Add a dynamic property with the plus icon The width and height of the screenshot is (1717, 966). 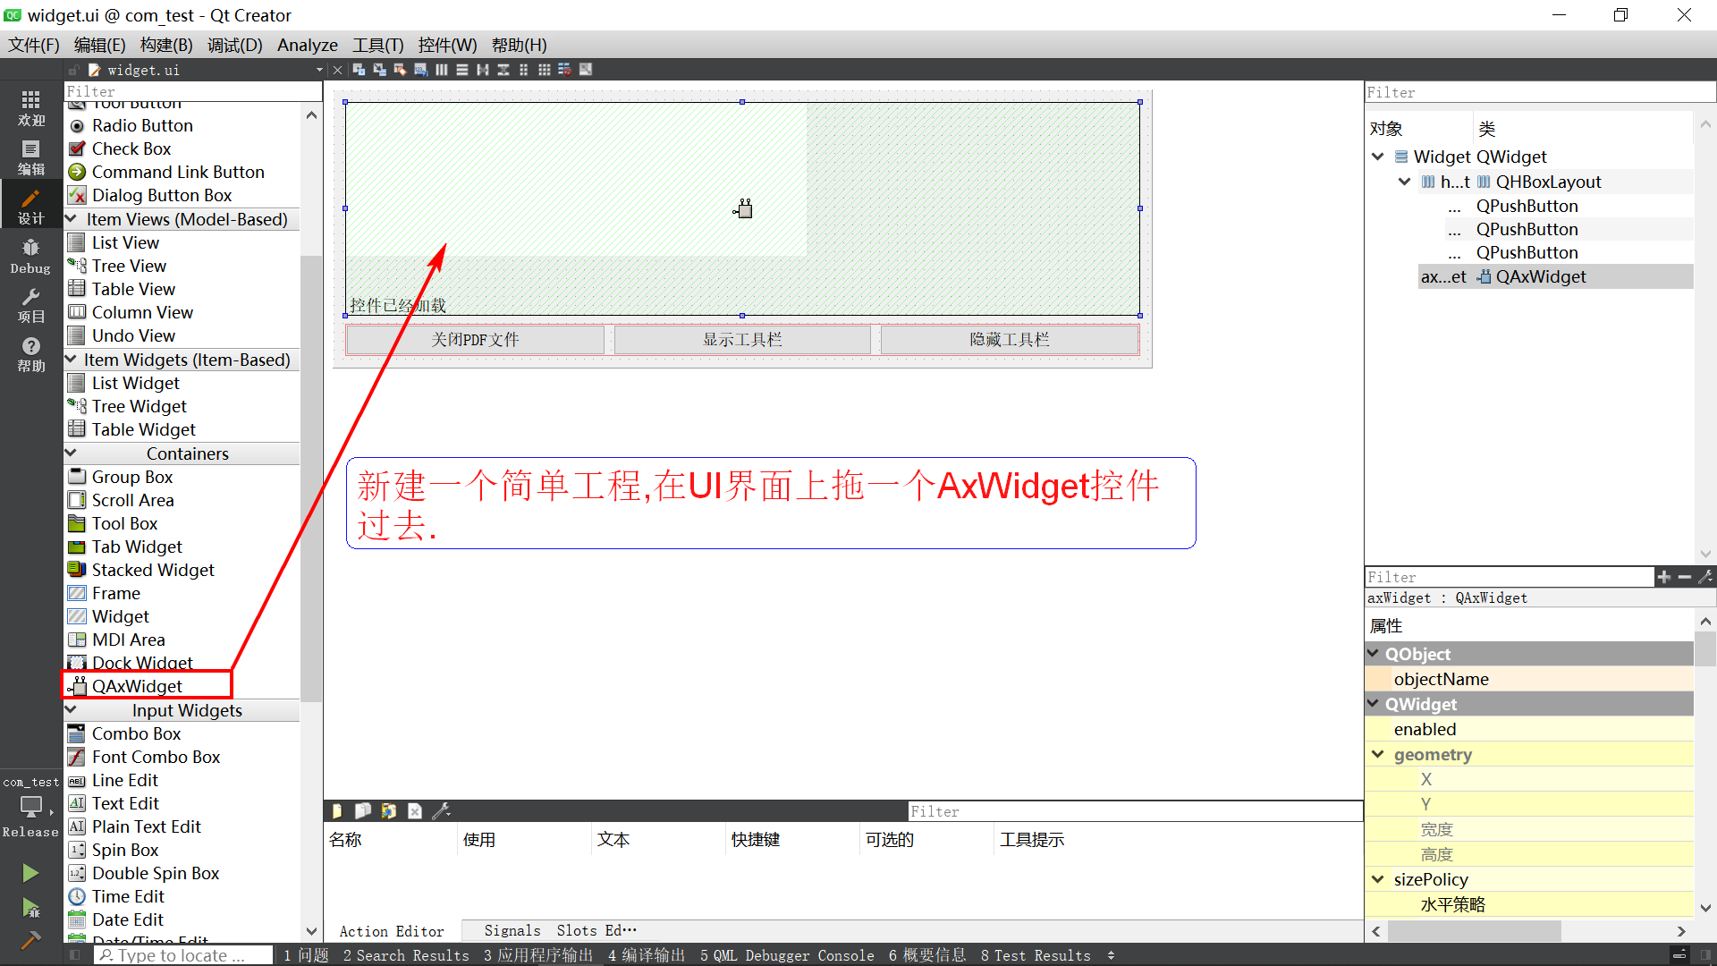tap(1663, 577)
